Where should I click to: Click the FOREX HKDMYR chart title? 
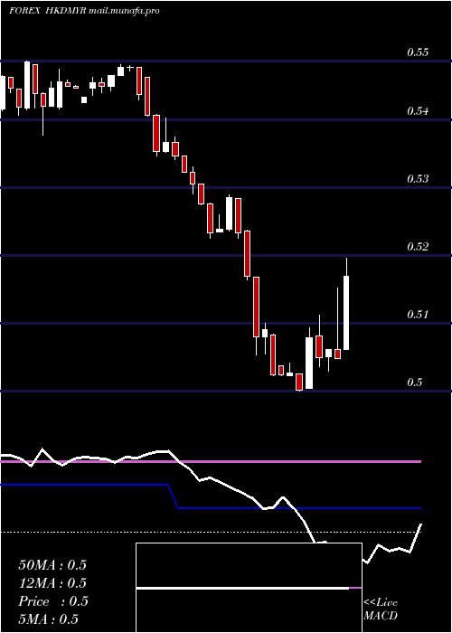pyautogui.click(x=84, y=11)
